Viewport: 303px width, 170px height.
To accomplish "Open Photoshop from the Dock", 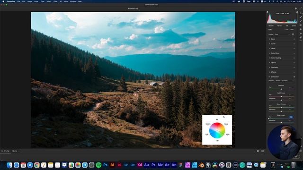I will tap(105, 165).
